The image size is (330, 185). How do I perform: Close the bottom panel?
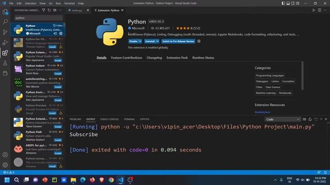pyautogui.click(x=326, y=119)
